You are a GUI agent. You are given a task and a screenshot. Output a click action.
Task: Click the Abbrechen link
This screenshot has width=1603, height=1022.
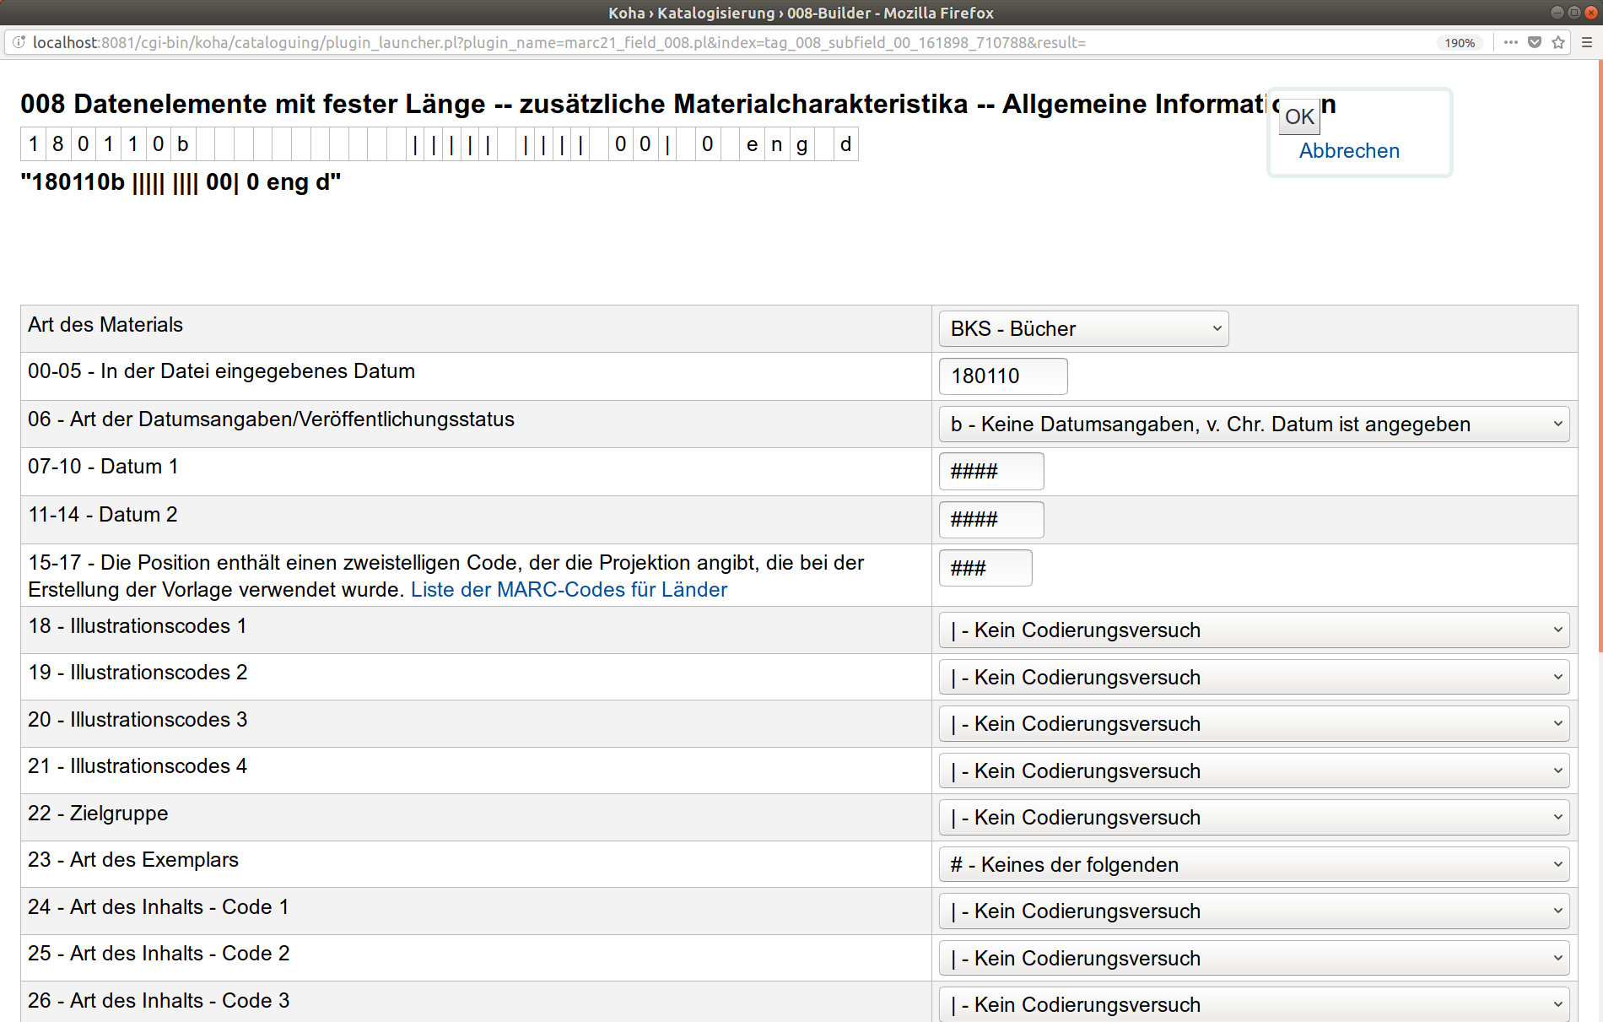[1348, 151]
